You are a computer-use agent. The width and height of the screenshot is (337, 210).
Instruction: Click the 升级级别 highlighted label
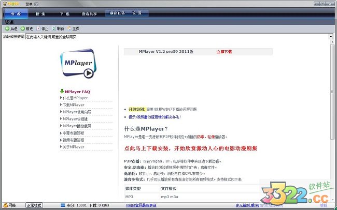click(x=137, y=110)
